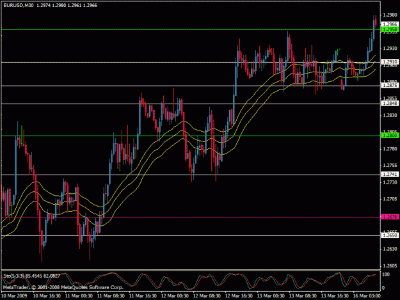The width and height of the screenshot is (400, 300).
Task: Click the 11 Mar 16:30 time label
Action: click(143, 296)
